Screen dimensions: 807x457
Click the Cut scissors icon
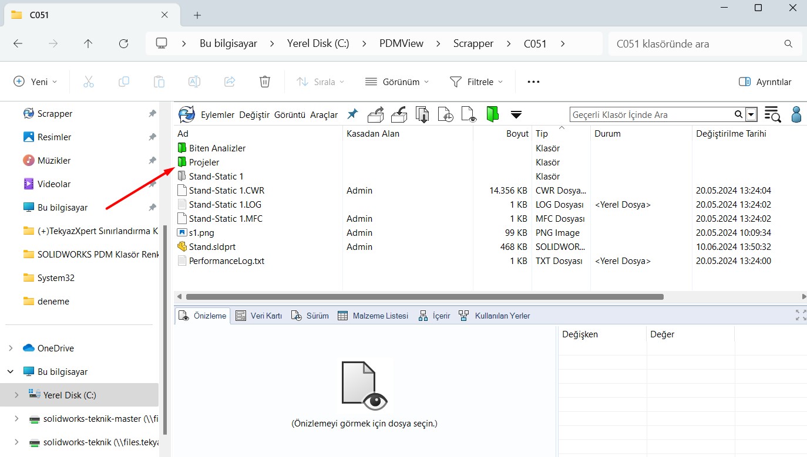(x=89, y=82)
